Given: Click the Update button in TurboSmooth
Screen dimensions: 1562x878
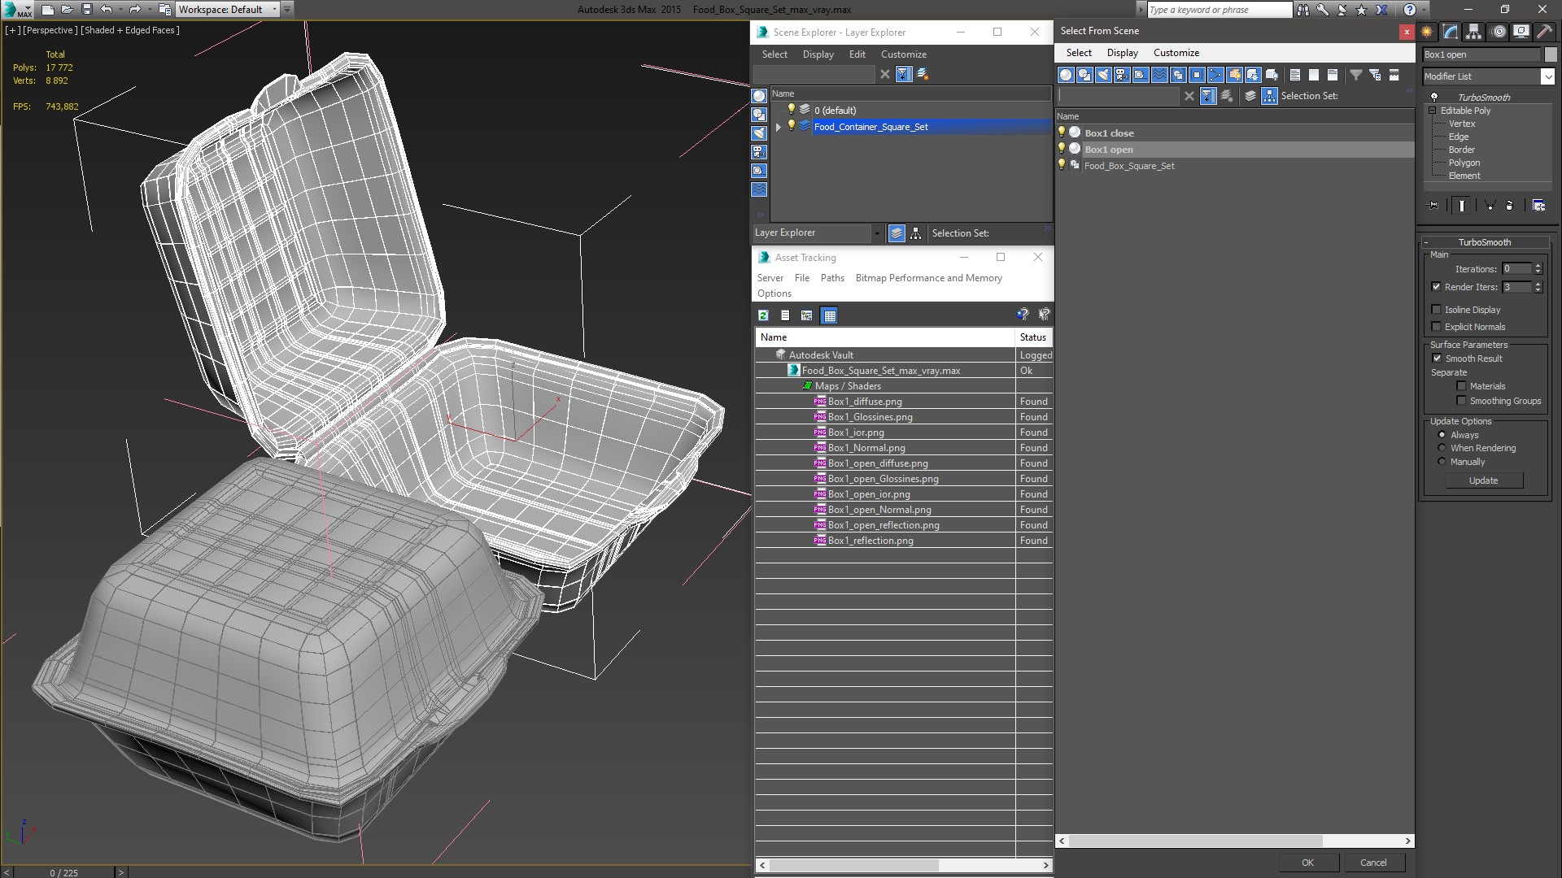Looking at the screenshot, I should 1485,480.
